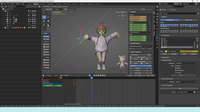Open the Render menu
The image size is (200, 112).
(12, 4)
